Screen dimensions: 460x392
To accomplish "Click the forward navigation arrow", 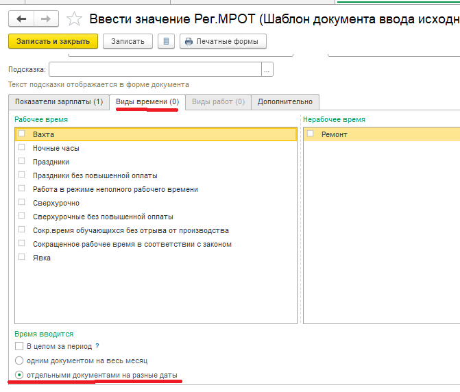I will pyautogui.click(x=45, y=19).
